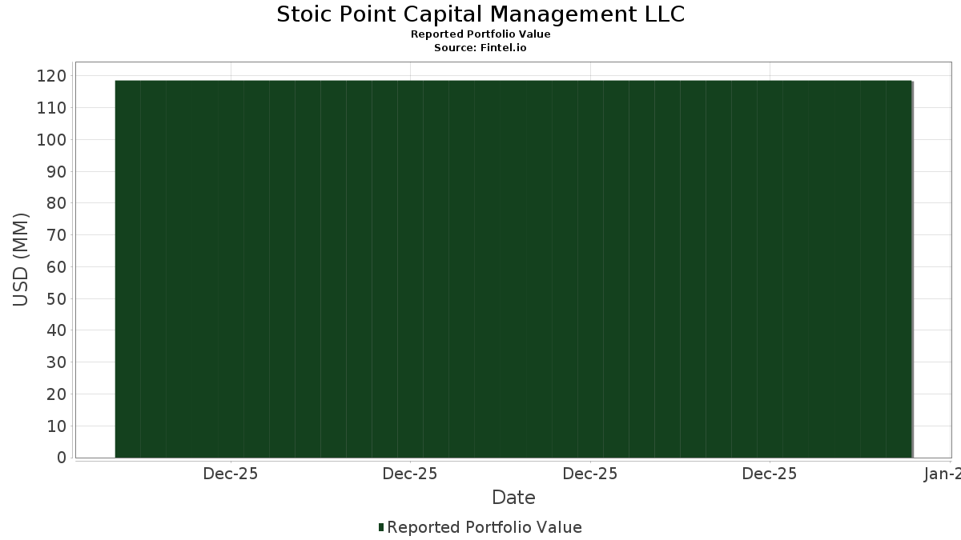
Task: Click the 0 y-axis origin label
Action: point(61,458)
